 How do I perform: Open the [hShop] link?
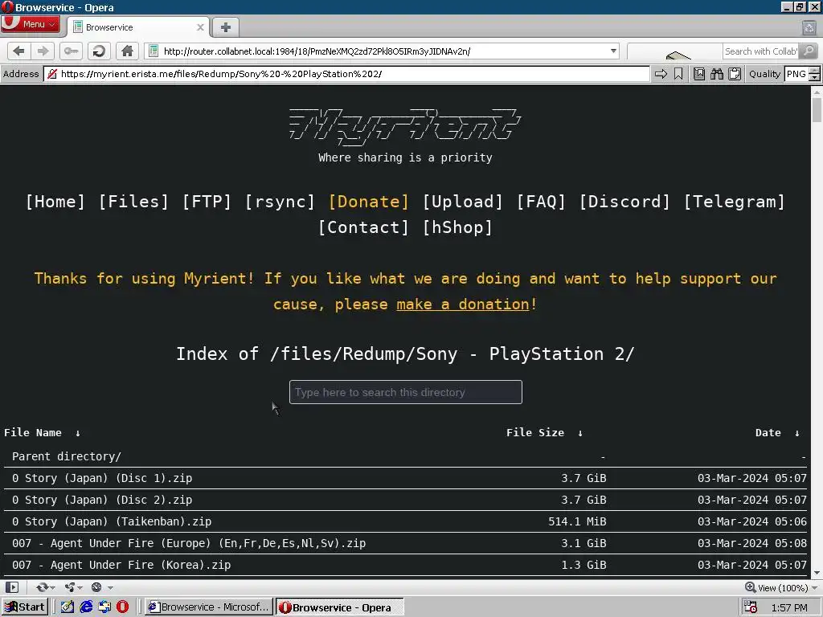coord(457,227)
